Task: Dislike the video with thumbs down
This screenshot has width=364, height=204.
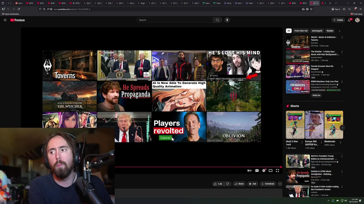Action: point(227,184)
